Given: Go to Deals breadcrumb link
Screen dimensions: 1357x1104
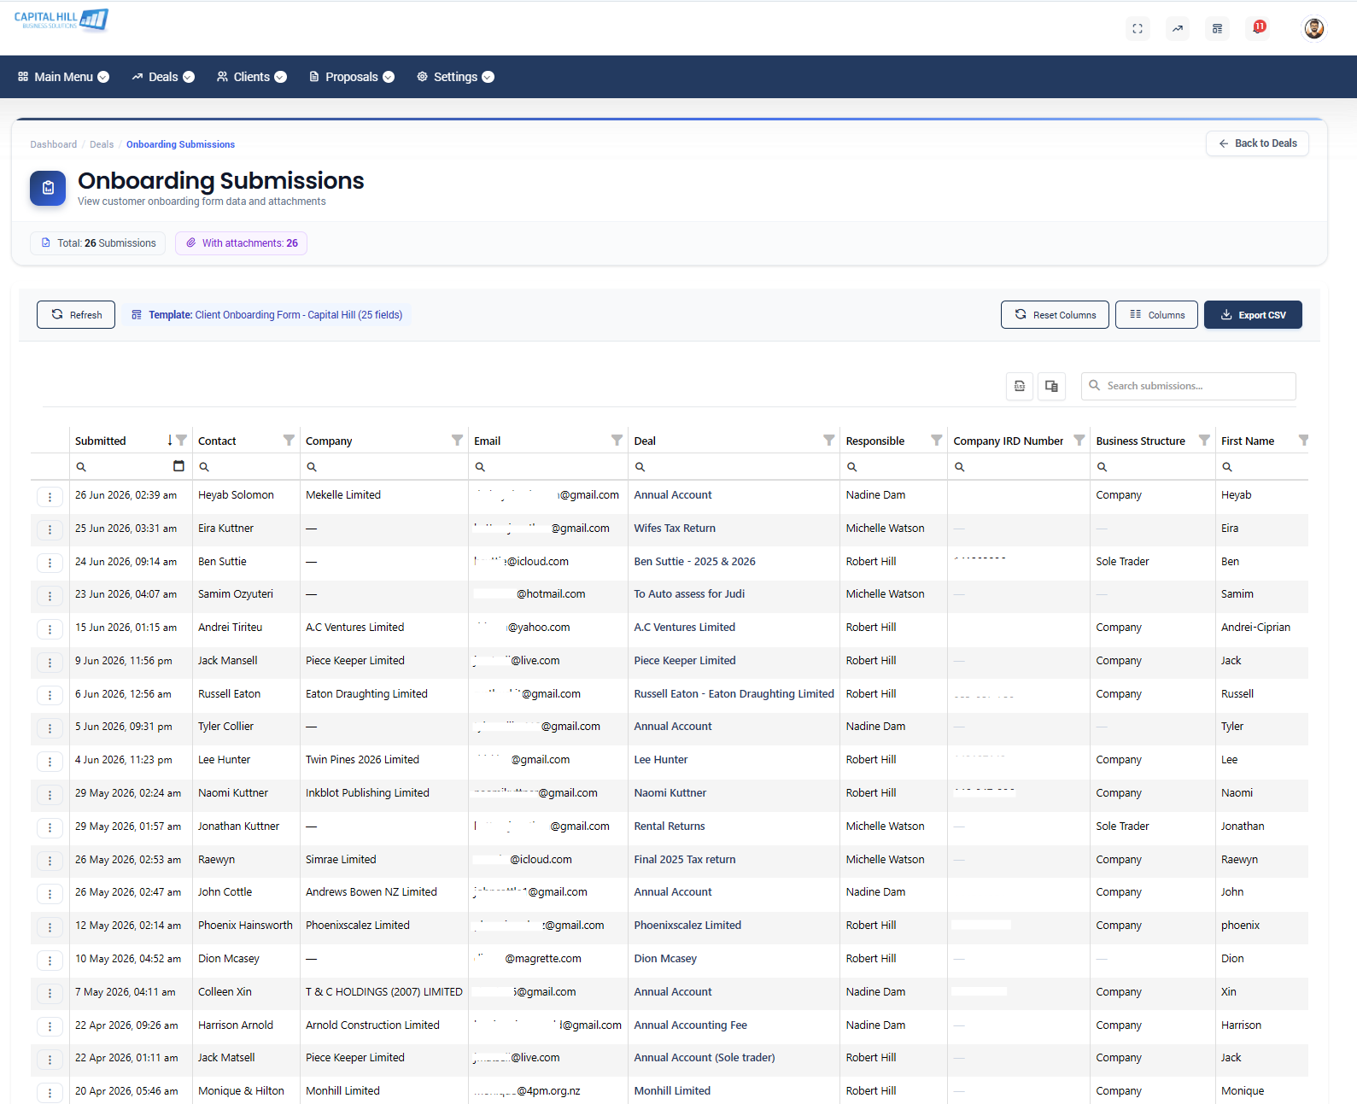Looking at the screenshot, I should pos(102,144).
